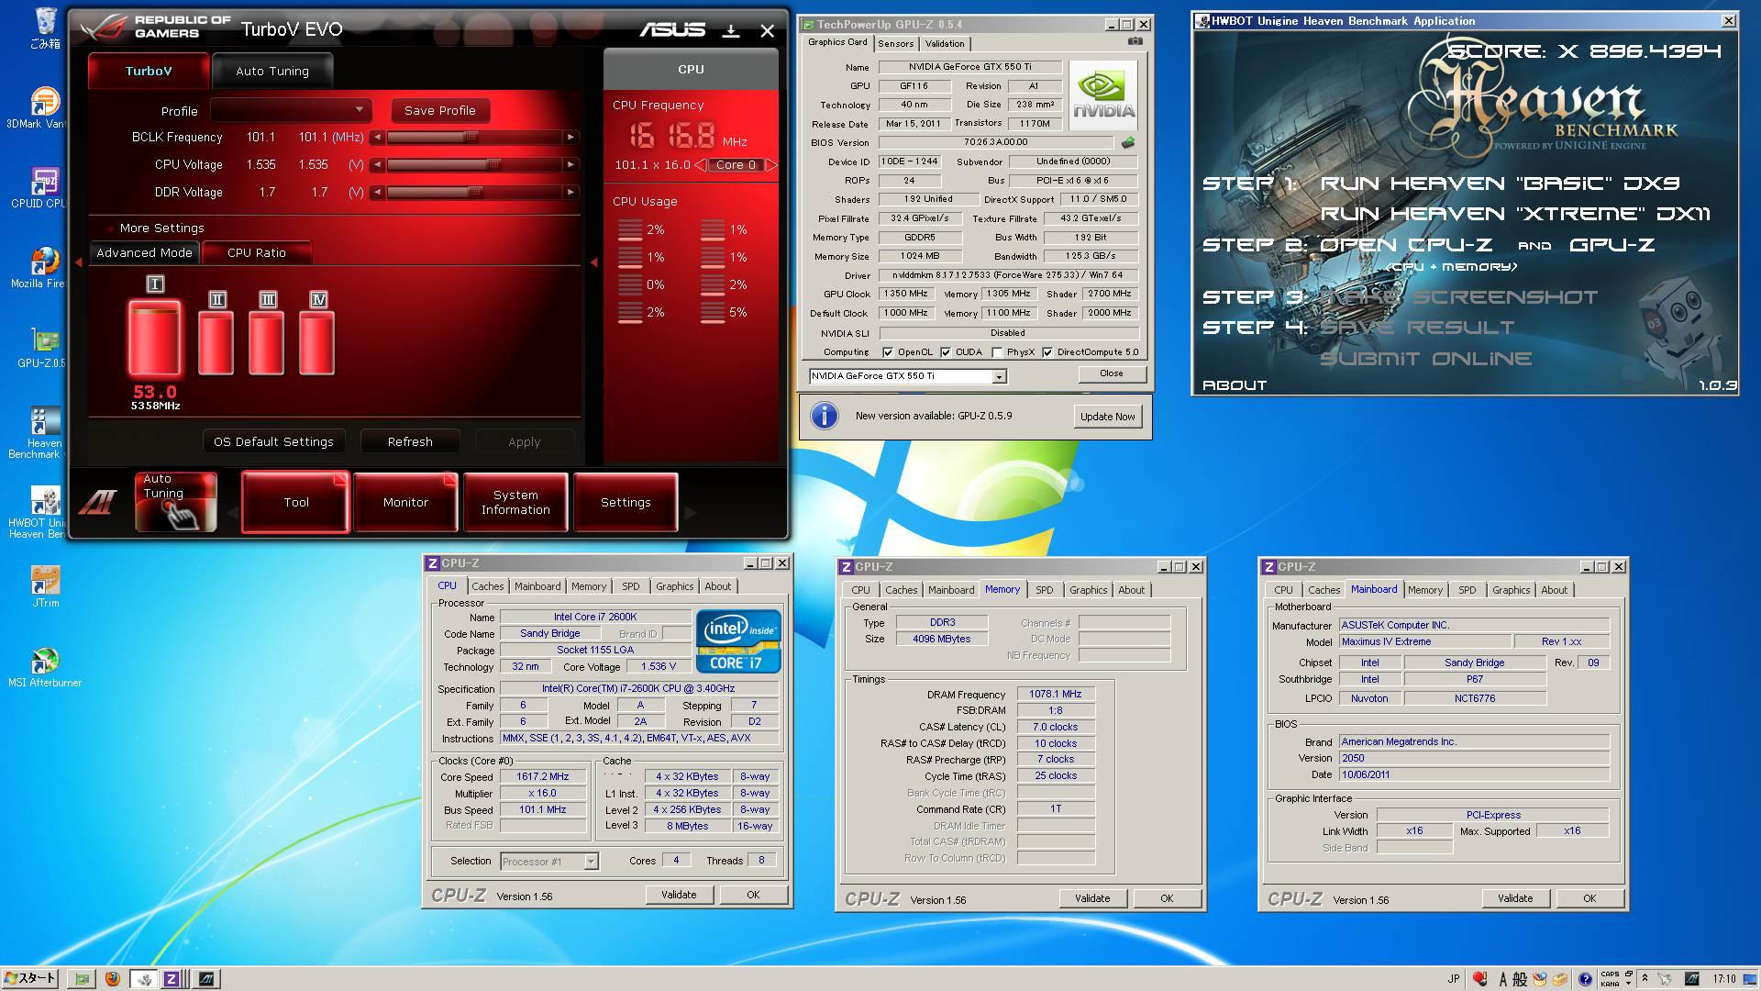Launch MSI Afterburner from the desktop
The height and width of the screenshot is (991, 1761).
click(x=44, y=666)
